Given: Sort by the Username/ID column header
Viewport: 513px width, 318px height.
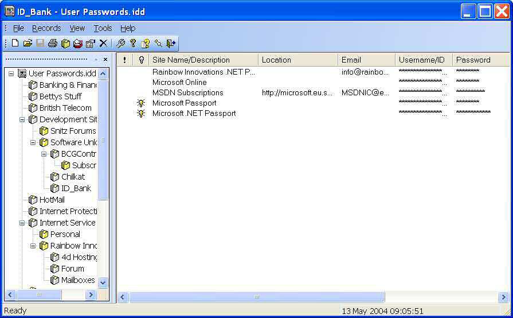Looking at the screenshot, I should pos(424,60).
